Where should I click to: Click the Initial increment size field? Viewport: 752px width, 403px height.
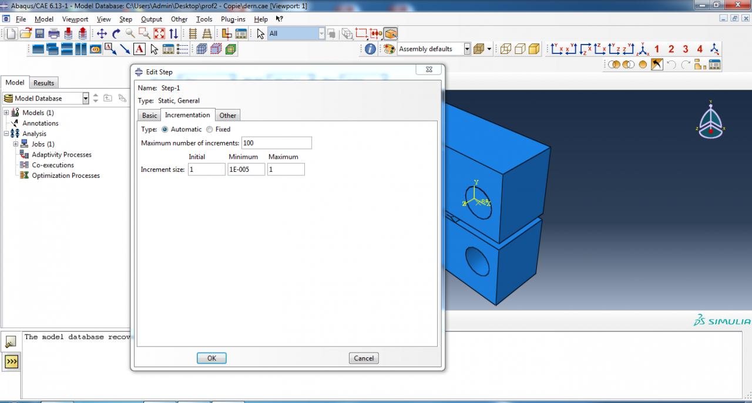coord(207,170)
